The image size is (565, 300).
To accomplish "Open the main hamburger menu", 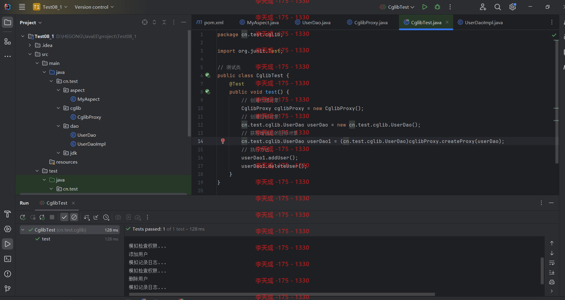I will 22,7.
